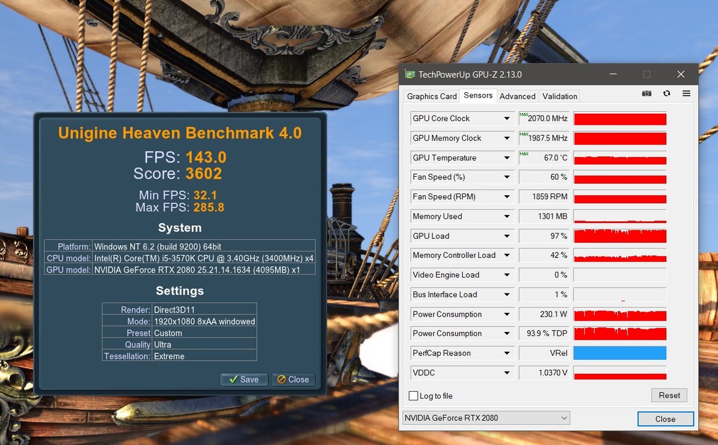Image resolution: width=718 pixels, height=445 pixels.
Task: Click the Memory Used graph
Action: click(x=620, y=216)
